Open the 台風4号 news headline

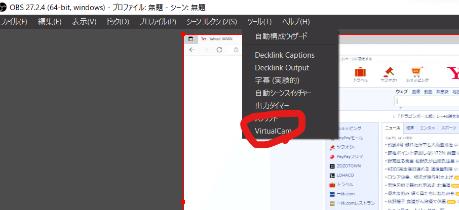(x=420, y=145)
